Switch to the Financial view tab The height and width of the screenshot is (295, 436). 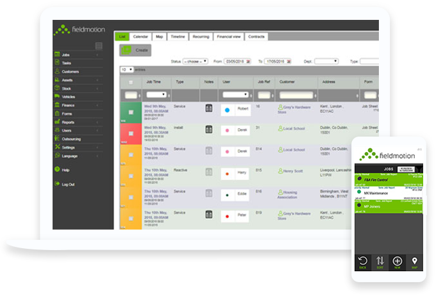tap(228, 37)
